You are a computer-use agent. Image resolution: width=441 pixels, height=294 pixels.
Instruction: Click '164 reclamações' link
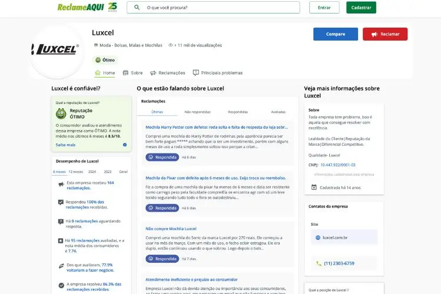[91, 185]
